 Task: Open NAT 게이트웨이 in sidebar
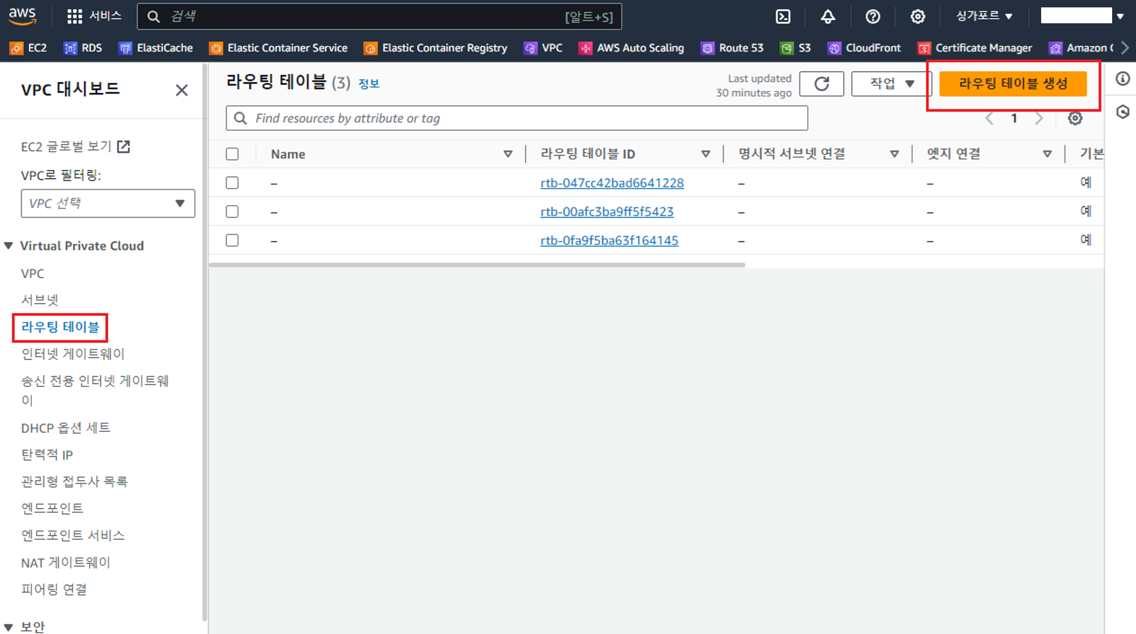click(66, 562)
